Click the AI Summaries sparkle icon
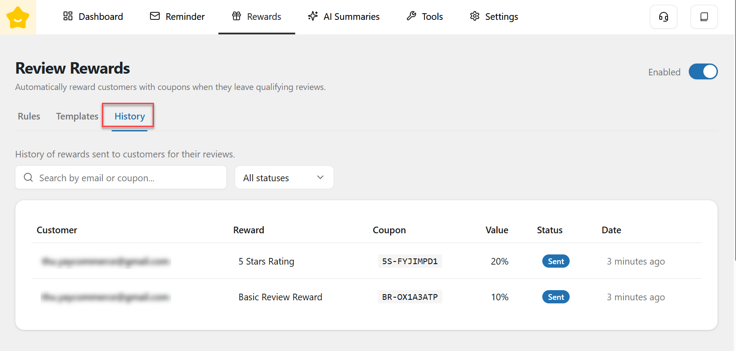736x351 pixels. tap(313, 16)
